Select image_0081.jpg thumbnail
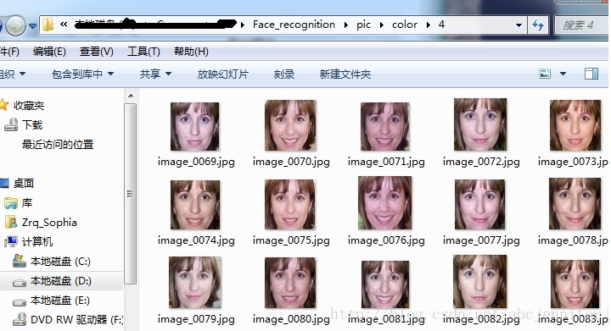Screen dimensions: 611x331 (x=385, y=284)
